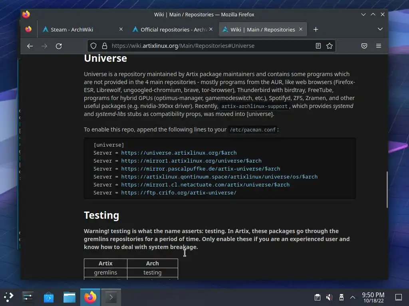The width and height of the screenshot is (409, 306).
Task: Expand the list all tabs dropdown
Action: tap(380, 29)
